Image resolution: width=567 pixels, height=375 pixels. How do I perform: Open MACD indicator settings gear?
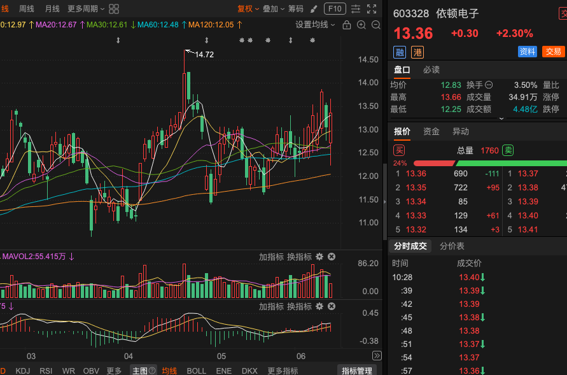319,306
